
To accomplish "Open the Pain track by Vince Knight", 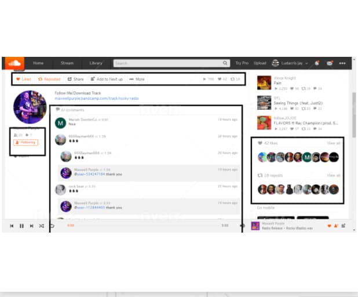I will click(x=277, y=83).
